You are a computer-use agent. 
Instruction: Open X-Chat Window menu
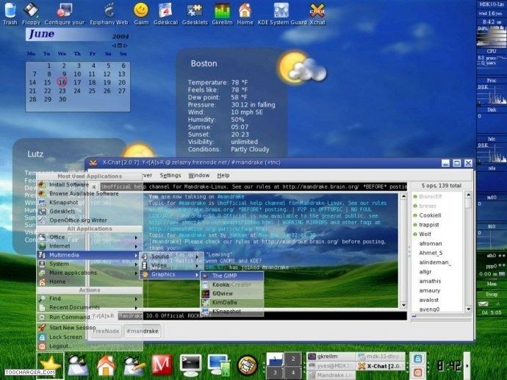pyautogui.click(x=199, y=175)
